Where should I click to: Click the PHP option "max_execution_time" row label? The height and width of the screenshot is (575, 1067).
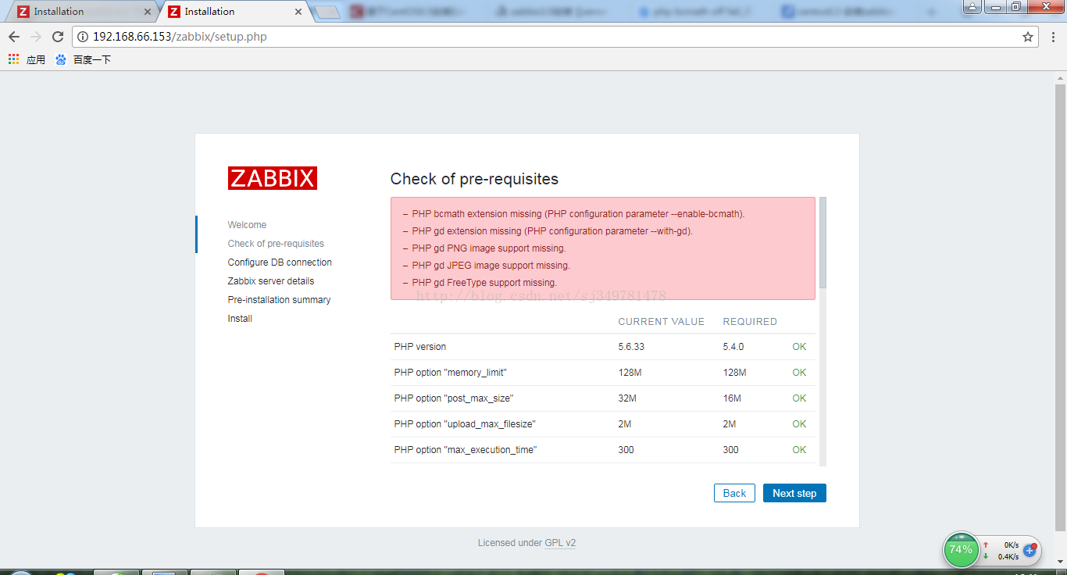466,450
